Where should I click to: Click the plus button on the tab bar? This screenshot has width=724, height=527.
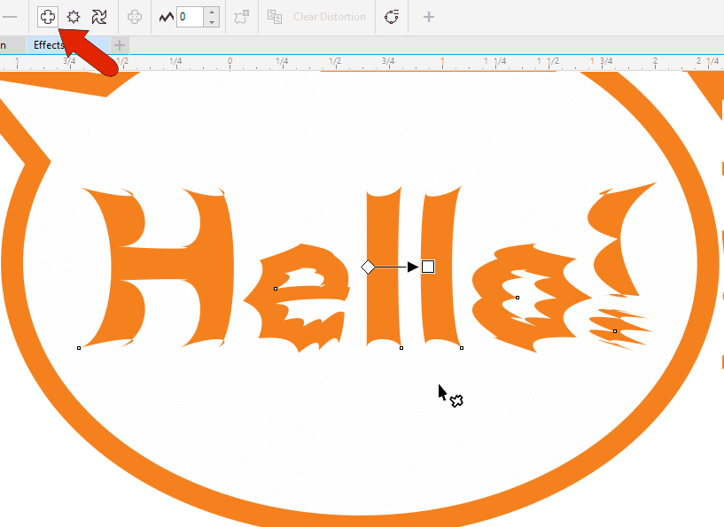(x=118, y=45)
